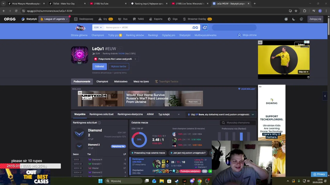Click the OP.GG logo
The height and width of the screenshot is (185, 330).
(10, 19)
